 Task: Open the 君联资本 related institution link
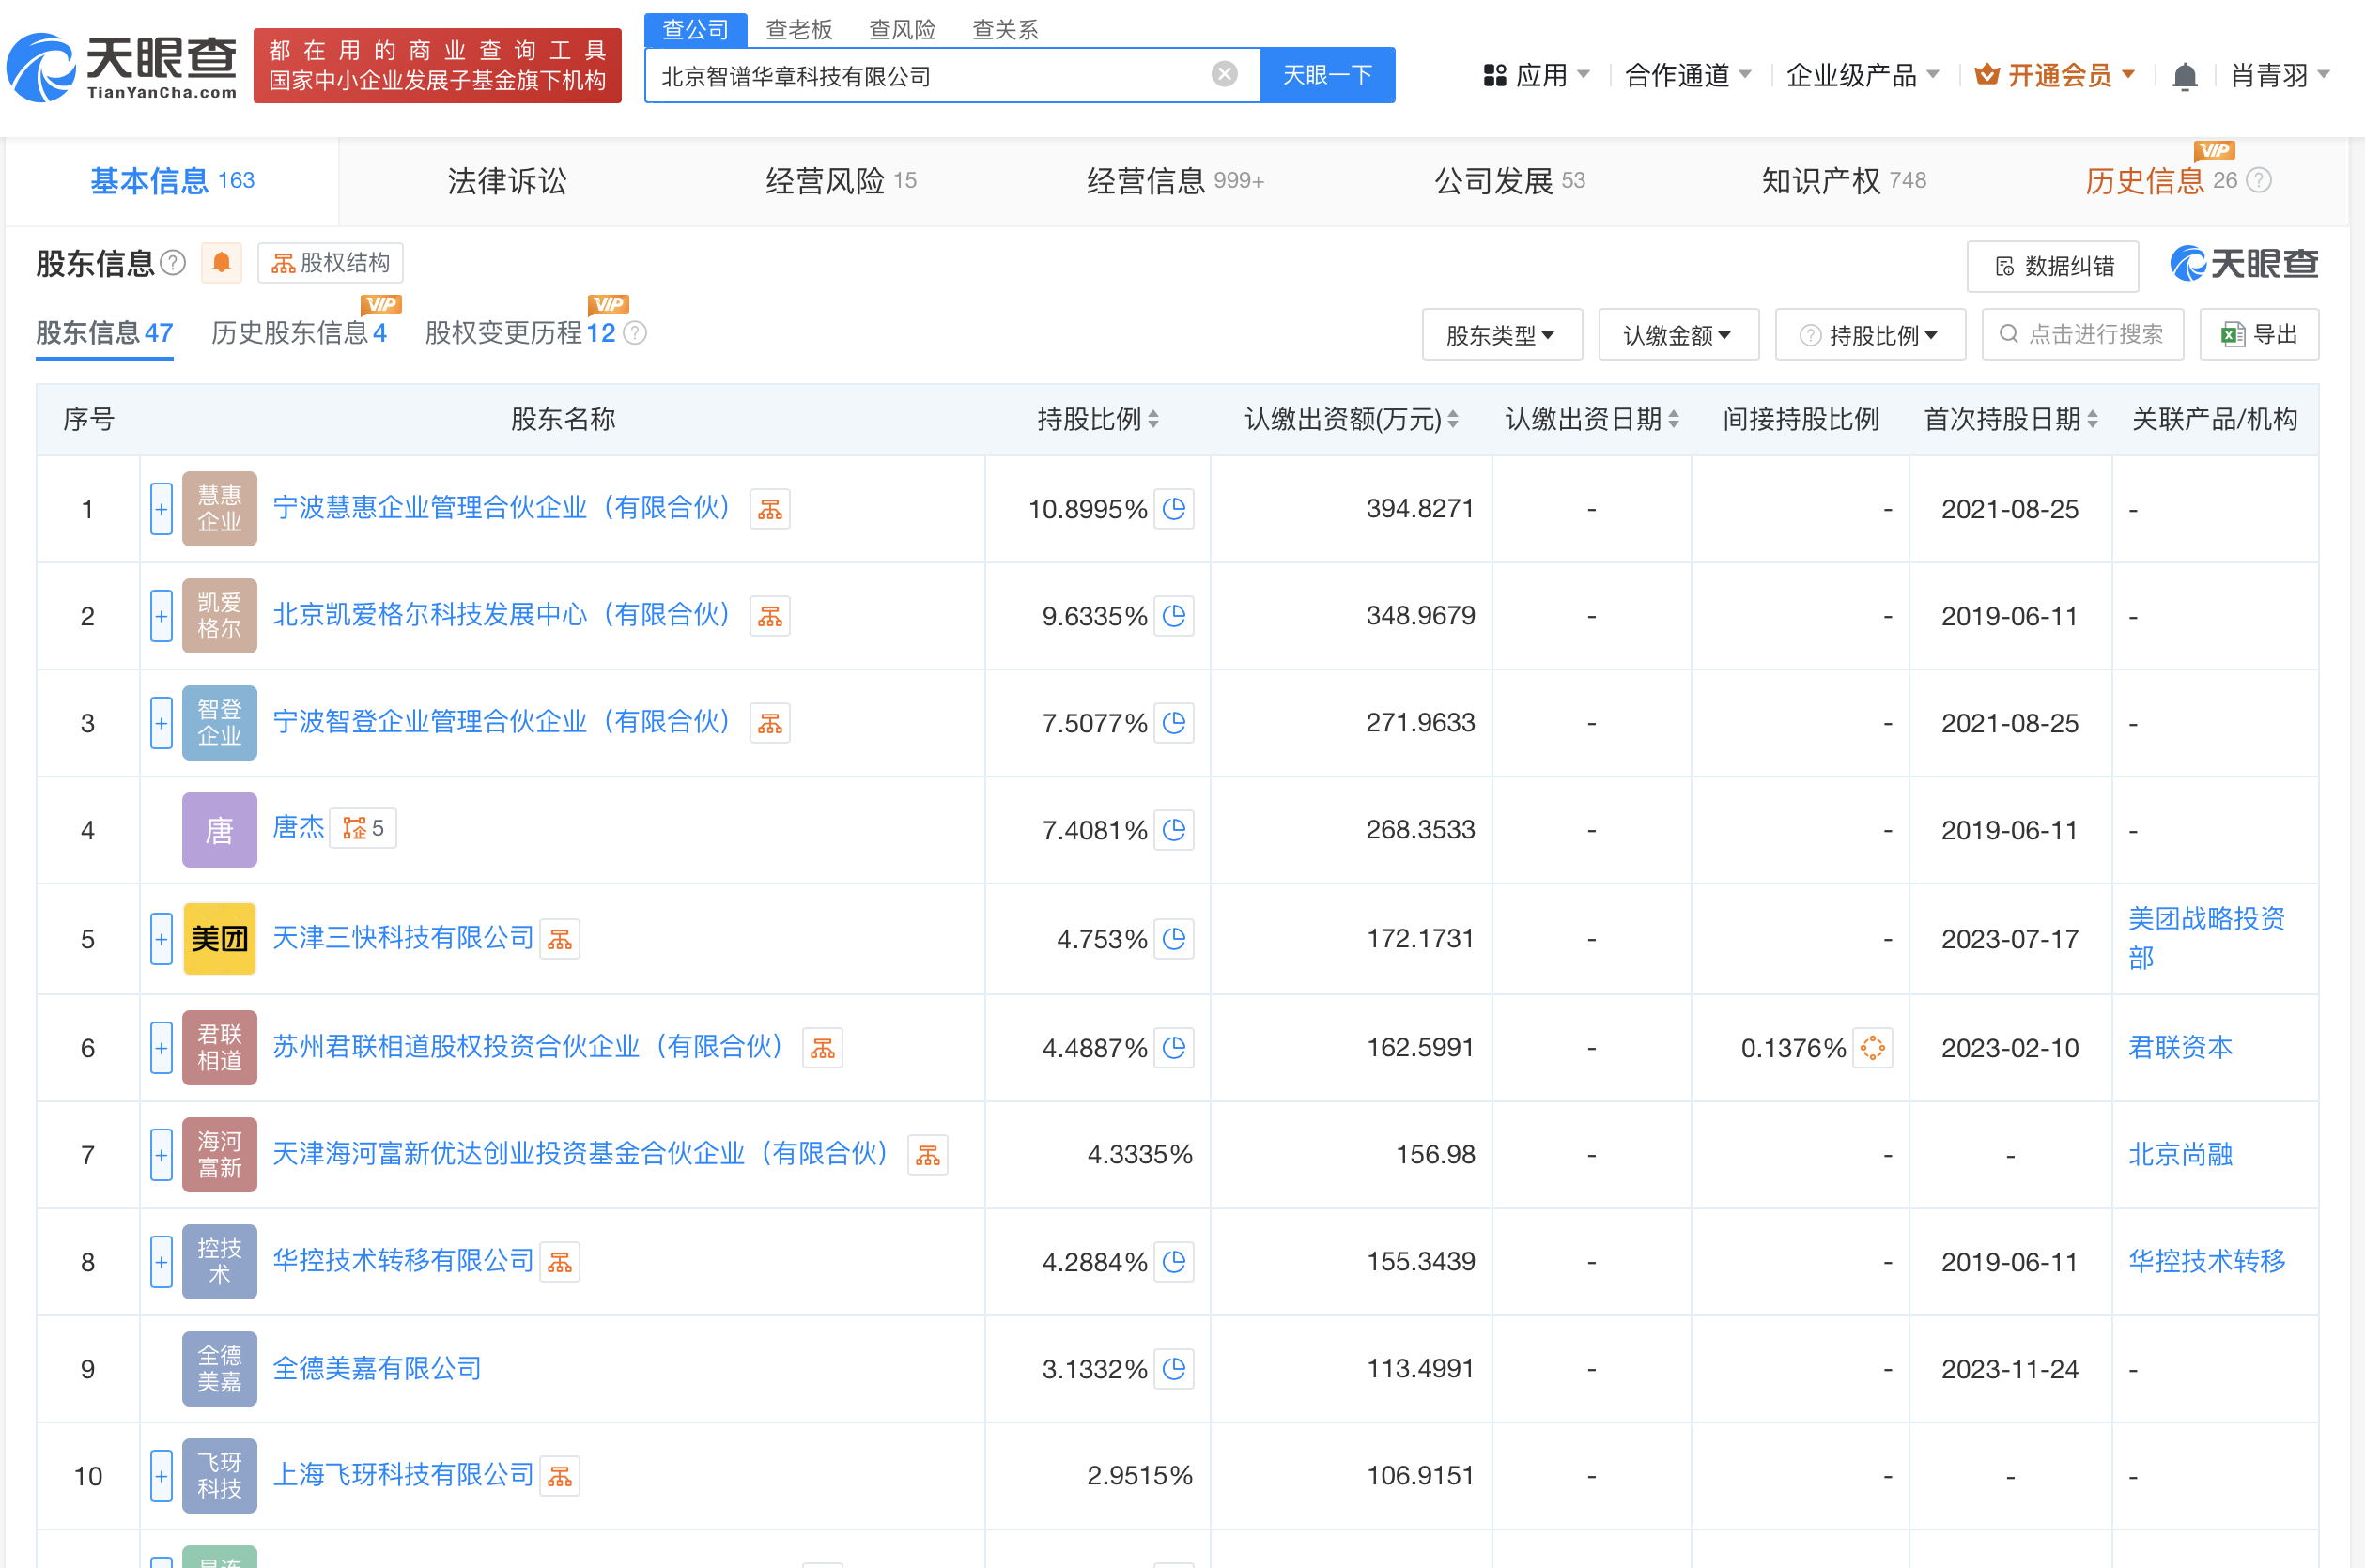(2180, 1048)
